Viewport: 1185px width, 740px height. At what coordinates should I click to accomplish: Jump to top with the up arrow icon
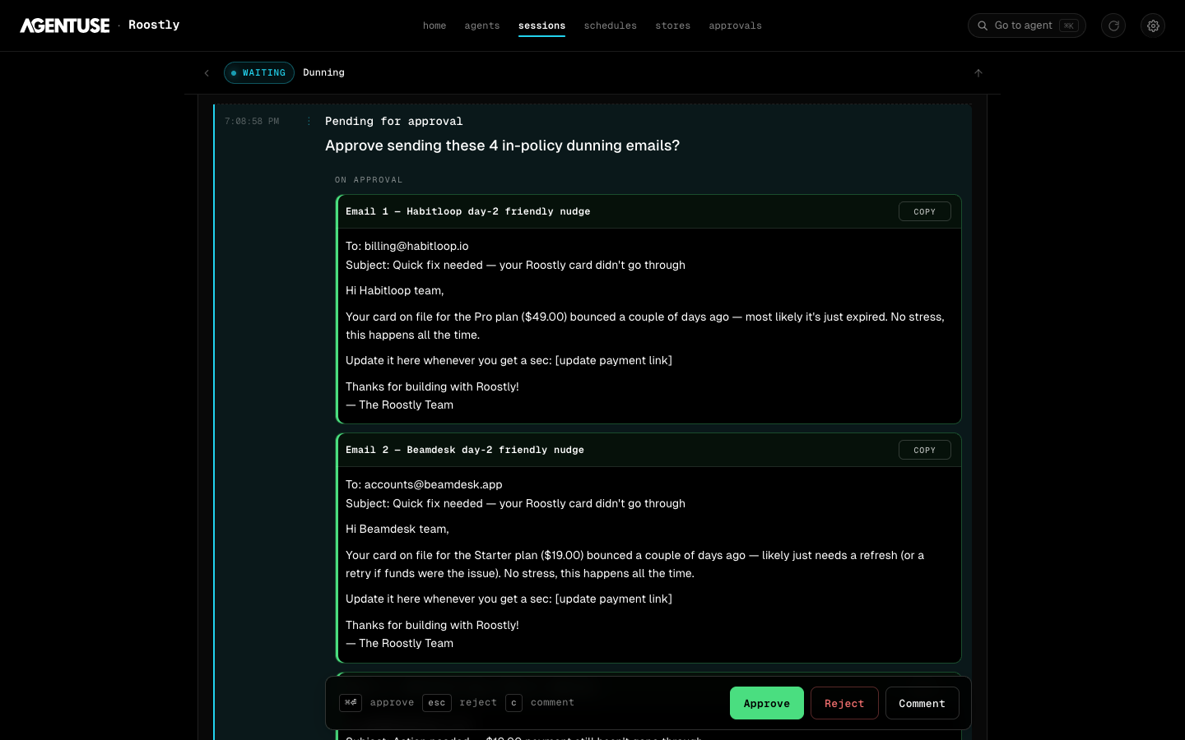pos(978,73)
